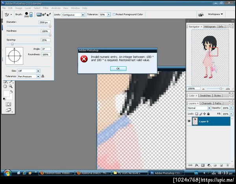This screenshot has height=184, width=236.
Task: Click Sampling Background Swatch icon
Action: (x=49, y=15)
